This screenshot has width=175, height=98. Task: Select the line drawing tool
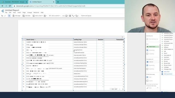73,16
